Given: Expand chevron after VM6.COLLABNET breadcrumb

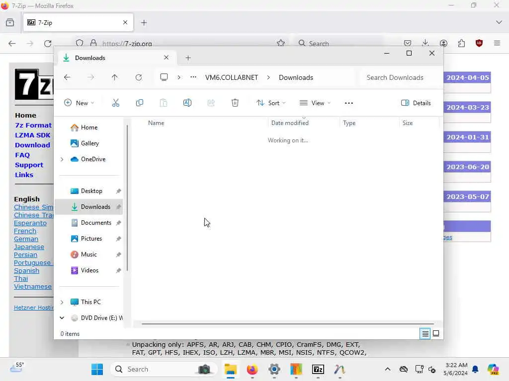Looking at the screenshot, I should pos(268,77).
